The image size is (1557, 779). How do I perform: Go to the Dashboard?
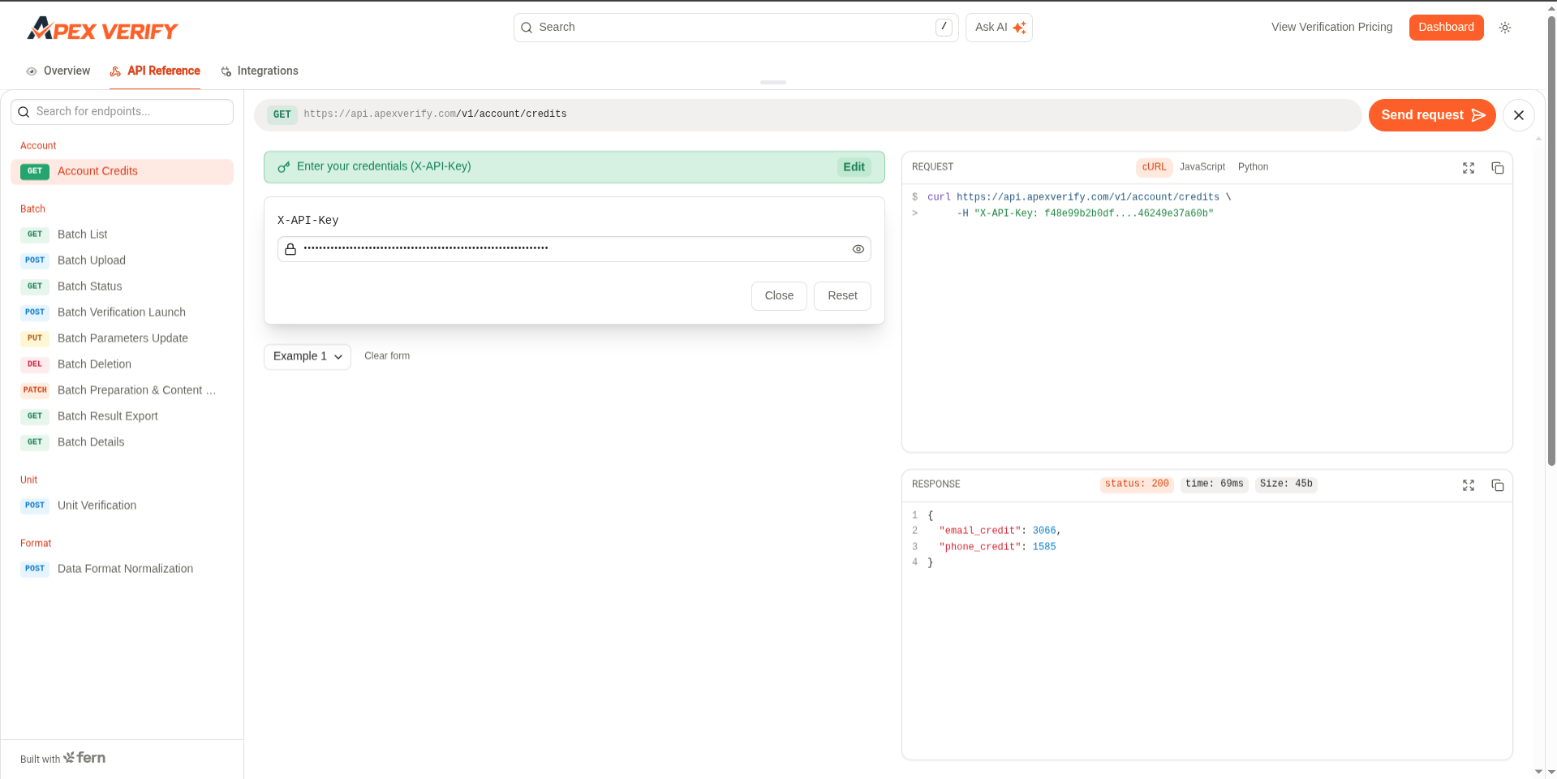1446,27
